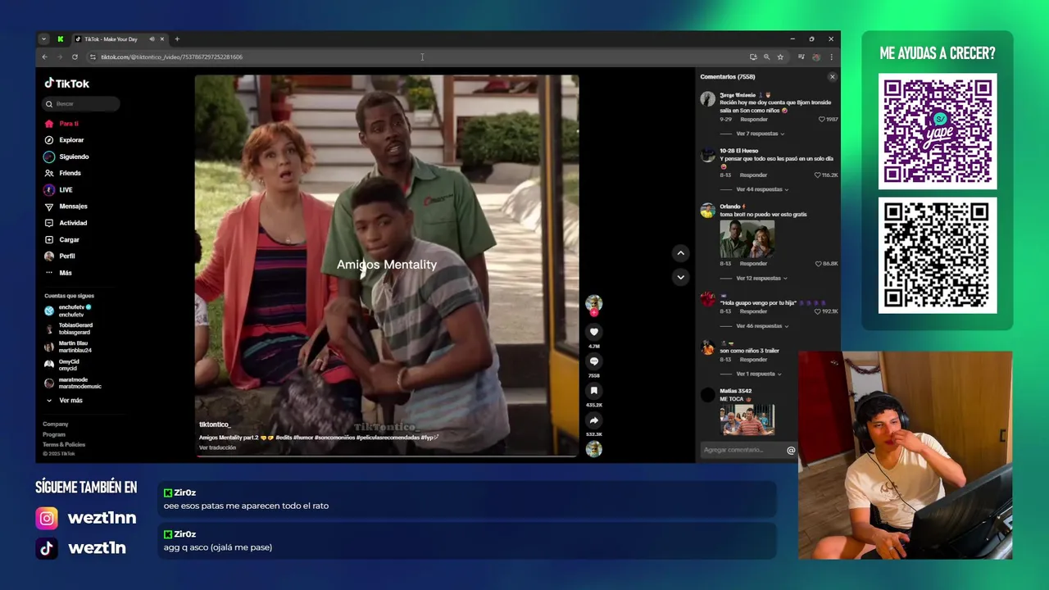Mute the TikTok tab audio
Image resolution: width=1049 pixels, height=590 pixels.
pos(152,39)
